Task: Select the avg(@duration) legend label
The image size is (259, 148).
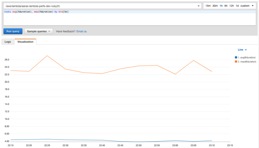Action: pyautogui.click(x=247, y=58)
